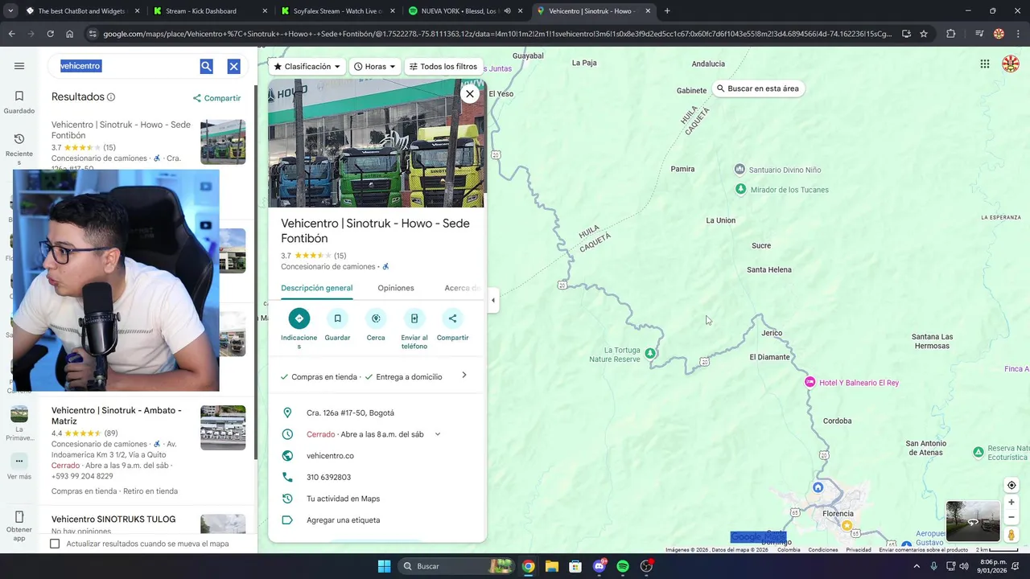Open the Guardado saved places icon
Screen dimensions: 1030x579
pos(19,96)
